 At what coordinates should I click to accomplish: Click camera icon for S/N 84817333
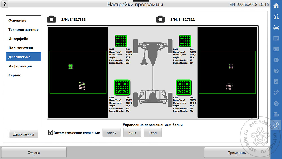[x=51, y=19]
